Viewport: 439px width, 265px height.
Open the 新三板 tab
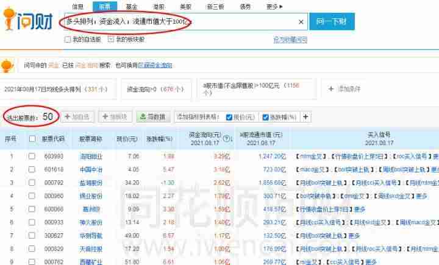pyautogui.click(x=215, y=7)
